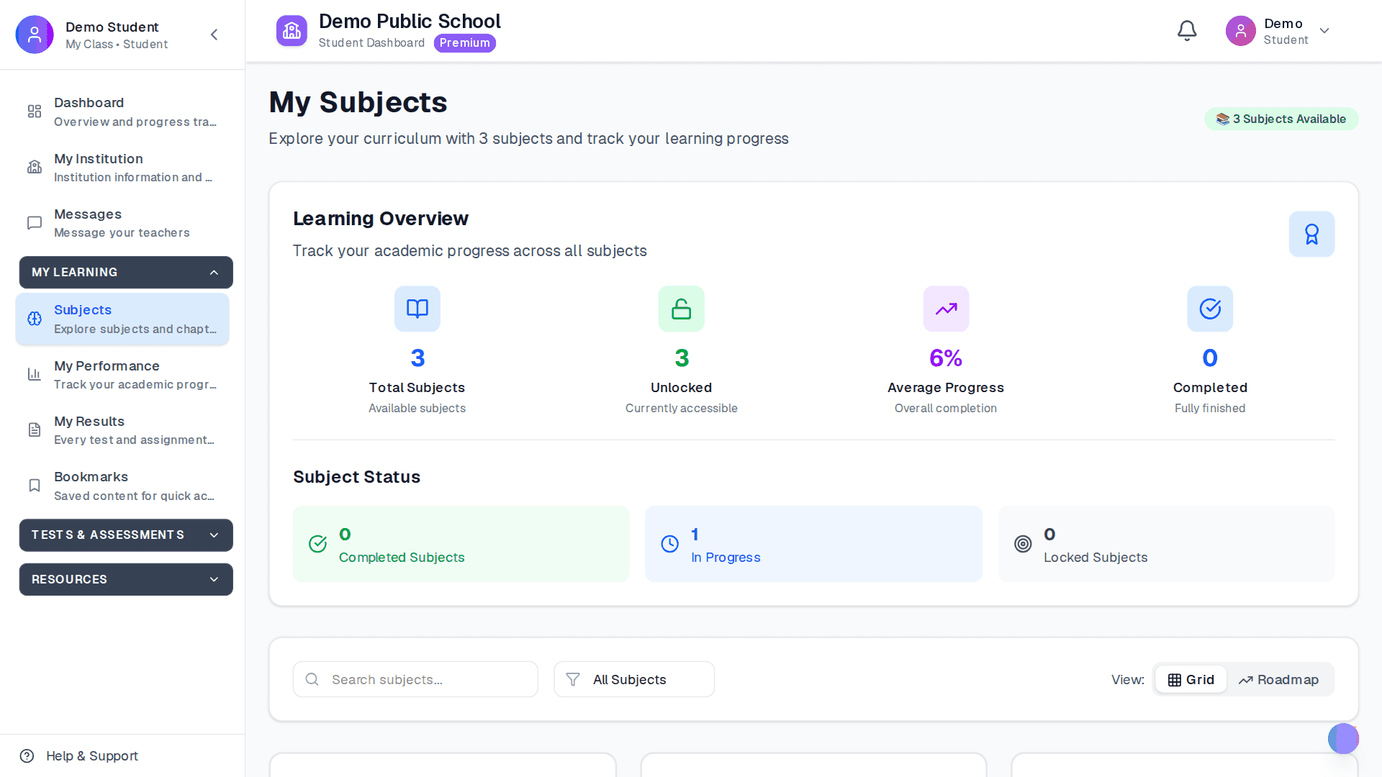Open the notifications bell
Image resolution: width=1382 pixels, height=777 pixels.
pos(1187,31)
